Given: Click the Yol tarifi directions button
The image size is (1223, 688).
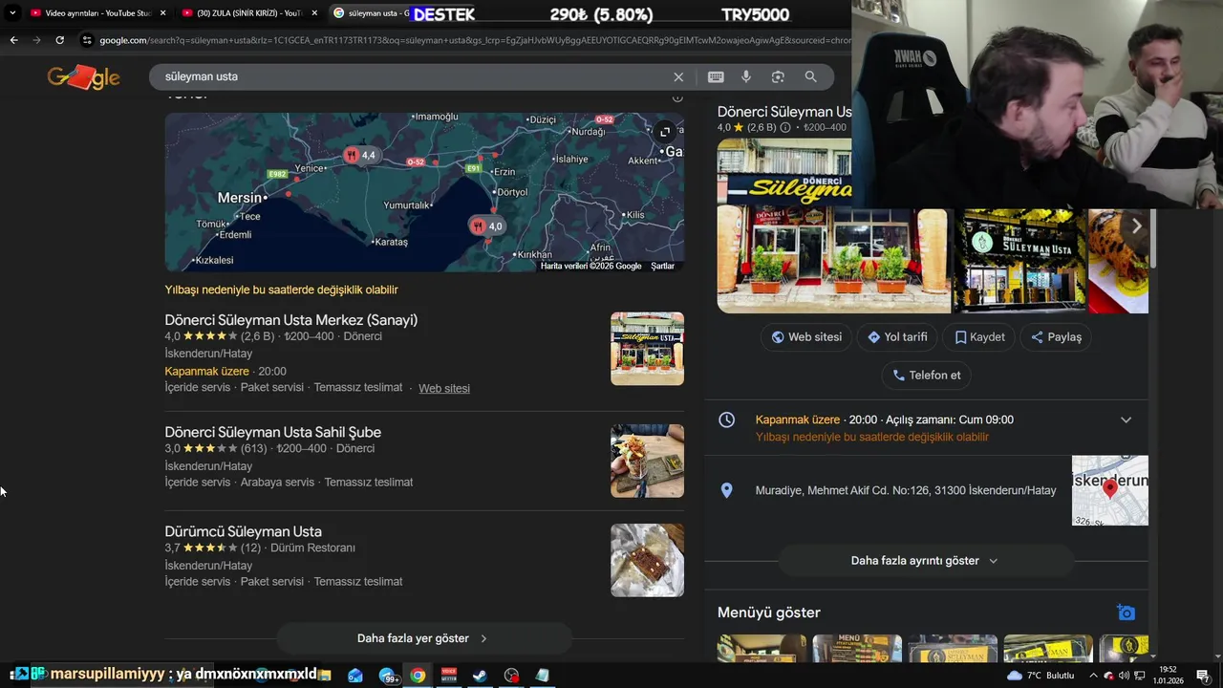Looking at the screenshot, I should (x=898, y=337).
